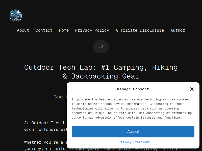Navigate to Home via the menu bar
202x151 pixels.
coord(64,30)
